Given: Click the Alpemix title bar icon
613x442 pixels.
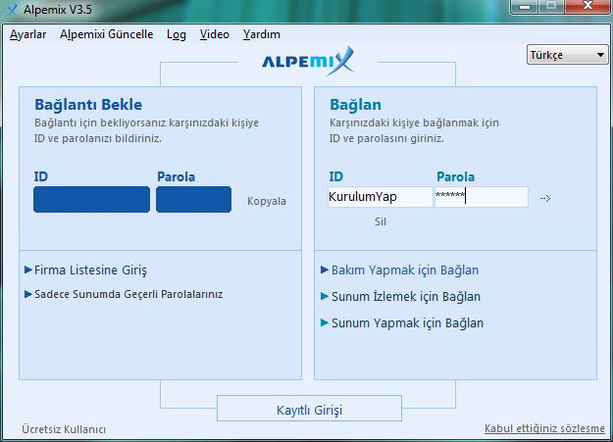Looking at the screenshot, I should click(12, 10).
